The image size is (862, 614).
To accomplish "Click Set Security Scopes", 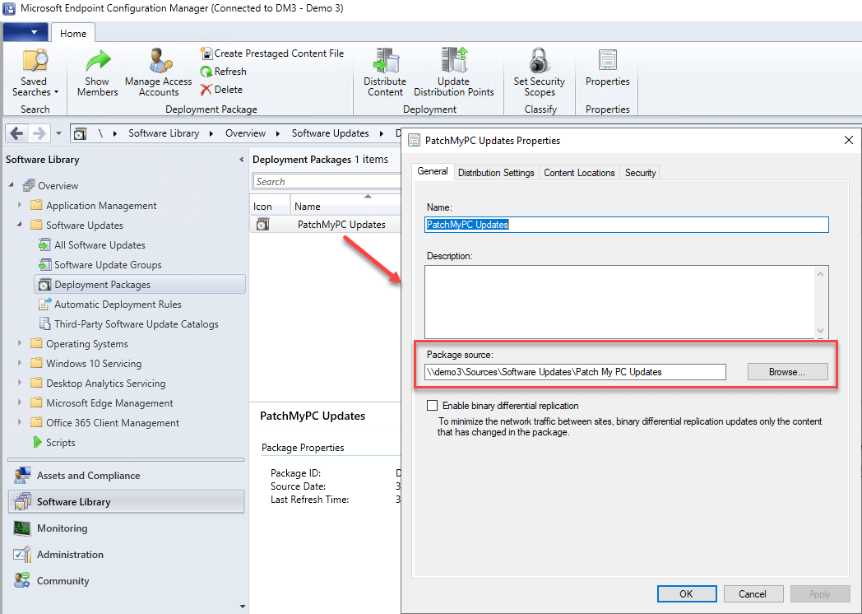I will (540, 73).
